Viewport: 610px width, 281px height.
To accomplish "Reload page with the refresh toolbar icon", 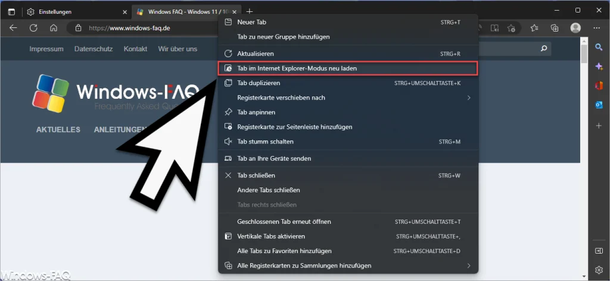I will [33, 28].
